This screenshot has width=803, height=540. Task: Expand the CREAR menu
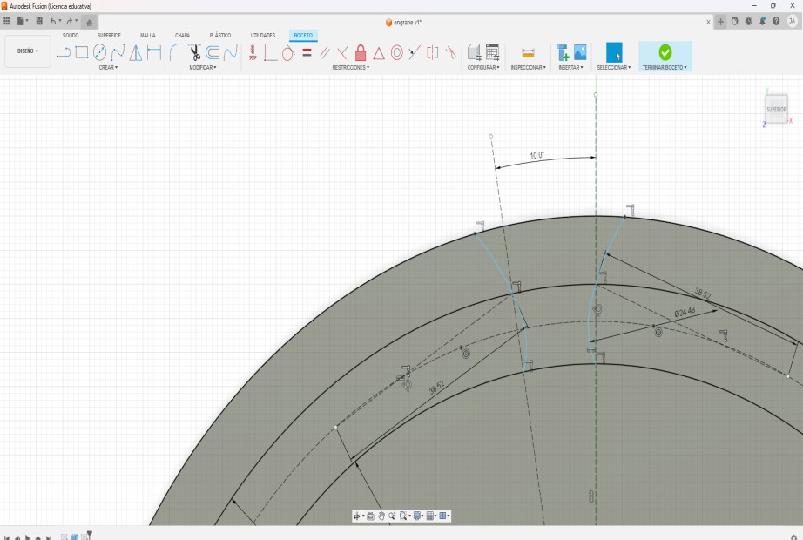tap(108, 68)
